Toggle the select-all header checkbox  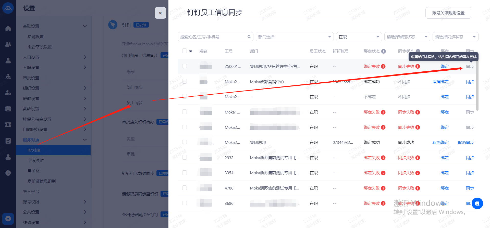click(x=185, y=51)
